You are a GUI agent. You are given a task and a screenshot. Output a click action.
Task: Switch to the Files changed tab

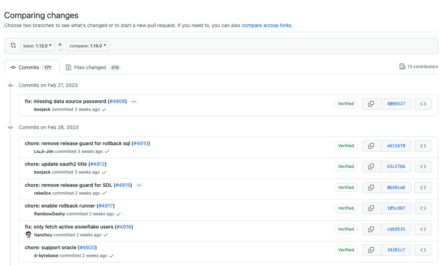[x=93, y=67]
